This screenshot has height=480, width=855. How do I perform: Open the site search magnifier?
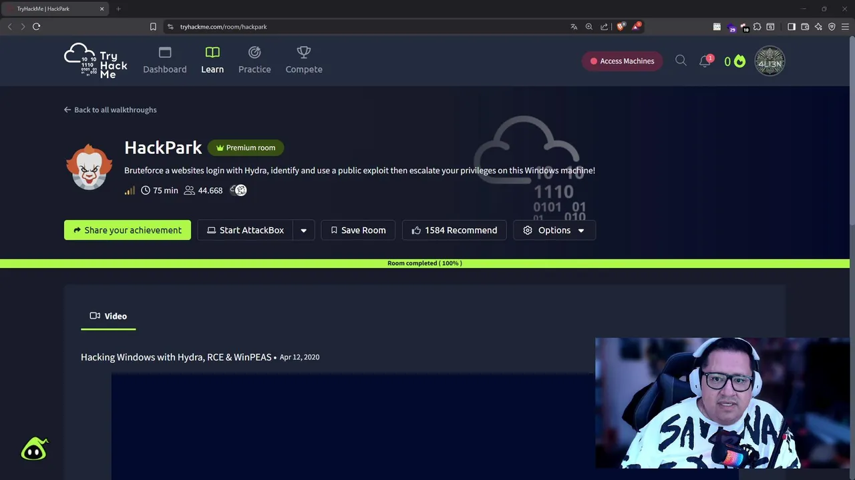[x=681, y=61]
